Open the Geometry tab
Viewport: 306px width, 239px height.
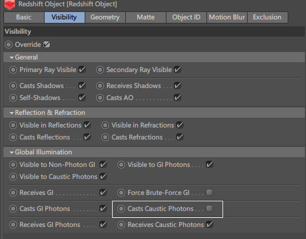tap(105, 17)
